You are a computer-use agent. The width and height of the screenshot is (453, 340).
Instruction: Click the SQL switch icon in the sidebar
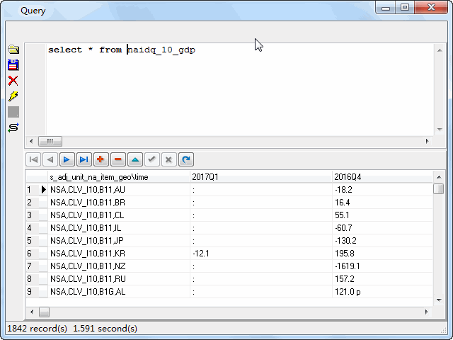pyautogui.click(x=13, y=127)
